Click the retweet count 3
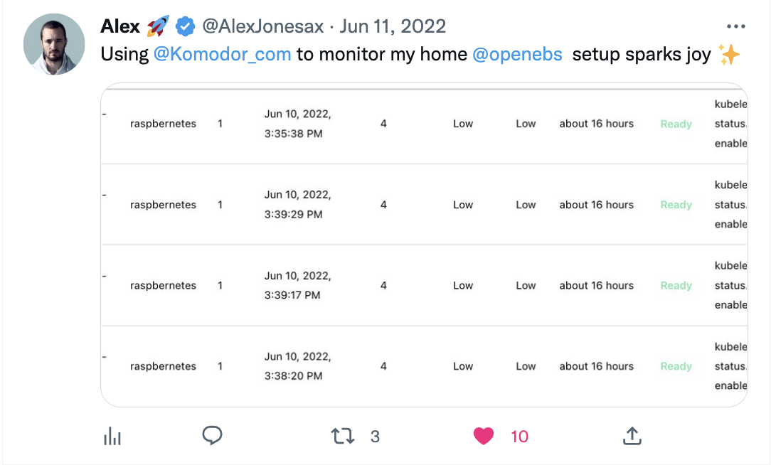The image size is (771, 465). pos(375,437)
